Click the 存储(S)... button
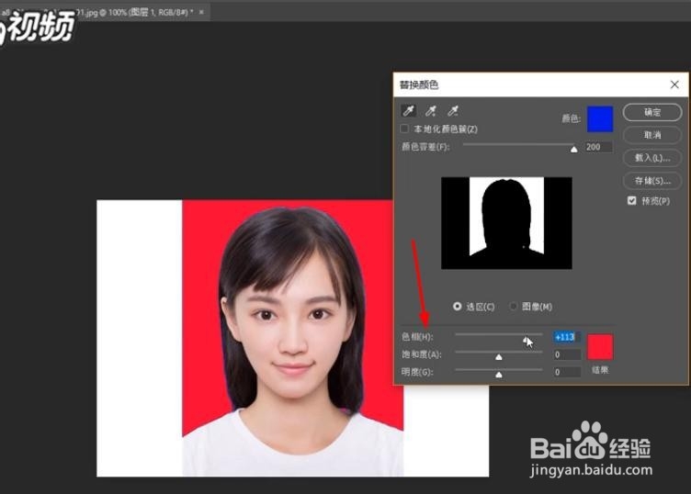The height and width of the screenshot is (494, 691). pyautogui.click(x=652, y=181)
